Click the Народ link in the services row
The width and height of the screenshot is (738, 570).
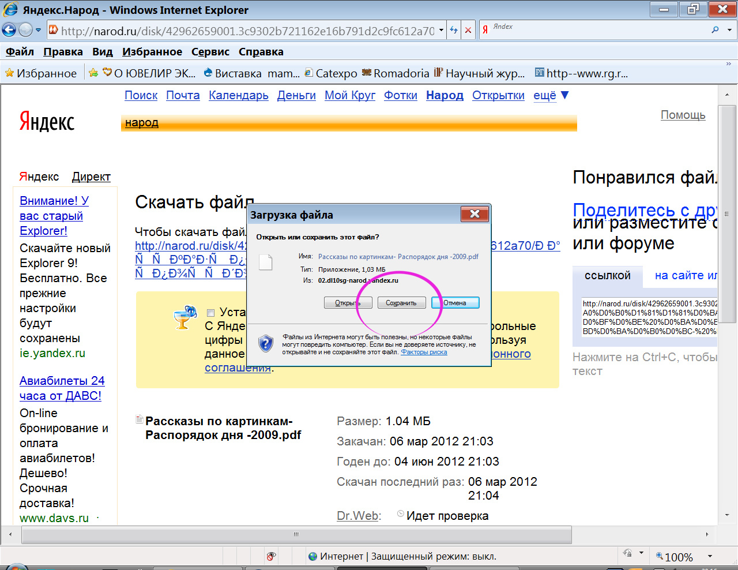(x=445, y=95)
